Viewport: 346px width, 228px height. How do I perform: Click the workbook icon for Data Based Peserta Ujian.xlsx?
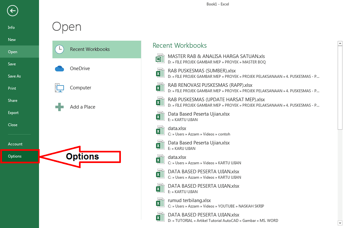160,116
